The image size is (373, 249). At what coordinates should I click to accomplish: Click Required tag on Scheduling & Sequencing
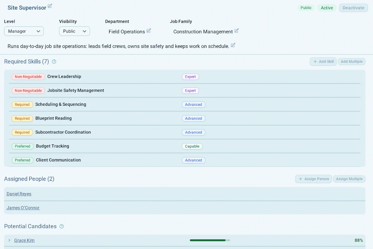[22, 105]
